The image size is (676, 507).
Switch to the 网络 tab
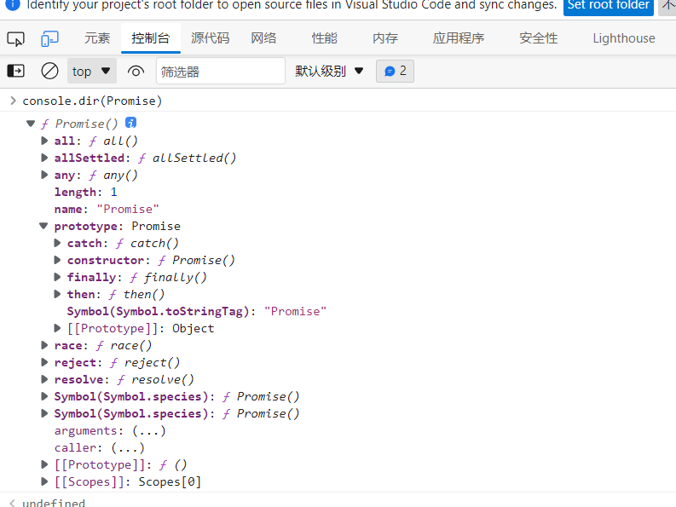[264, 38]
